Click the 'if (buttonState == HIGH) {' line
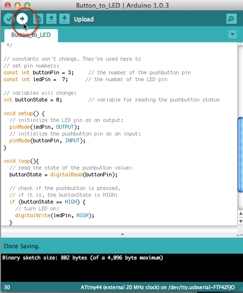 tap(47, 202)
